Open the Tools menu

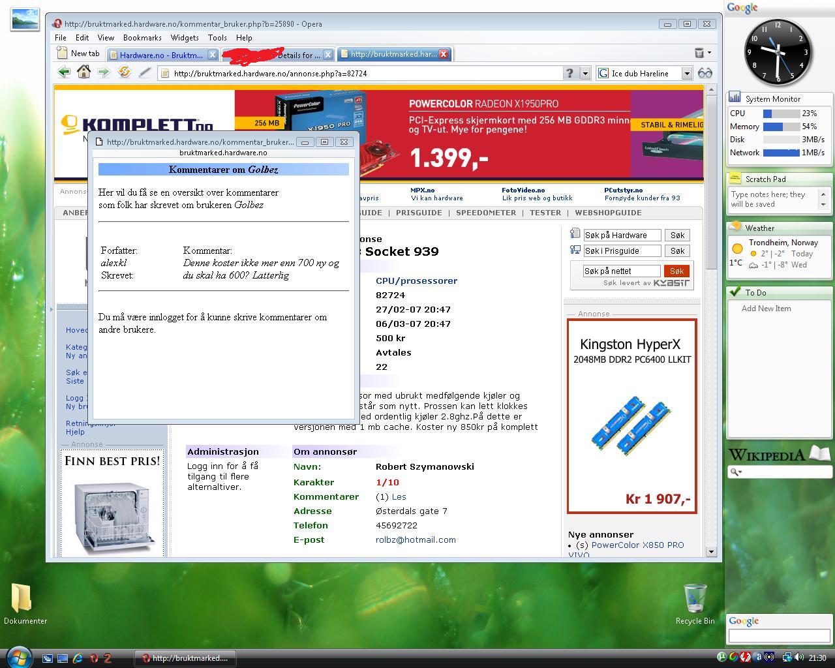tap(217, 38)
